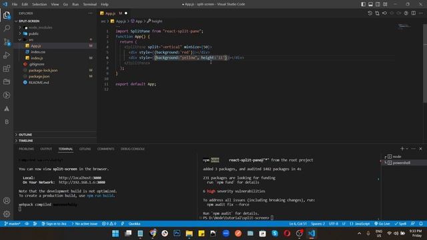Switch to the DEBUG CONSOLE tab

click(133, 149)
